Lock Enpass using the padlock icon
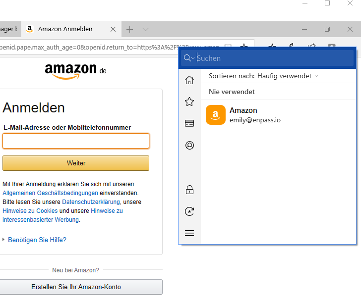 click(189, 190)
